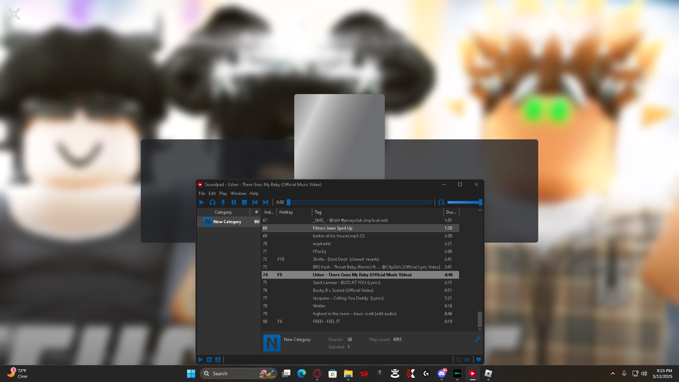679x382 pixels.
Task: Click the microphone play icon in toolbar
Action: point(223,202)
